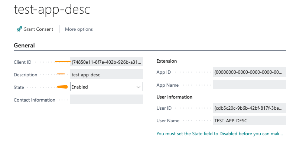293x149 pixels.
Task: Click the Contact Information label
Action: click(35, 100)
